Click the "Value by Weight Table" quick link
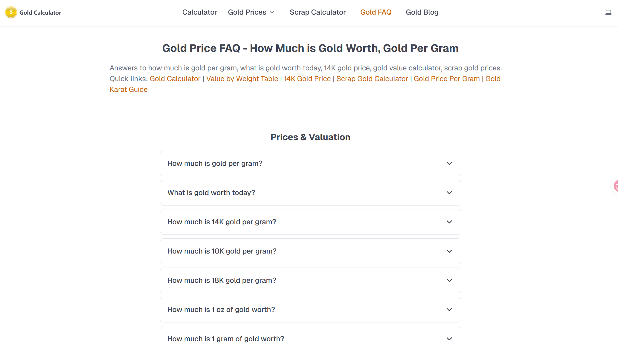The height and width of the screenshot is (349, 618). (242, 79)
